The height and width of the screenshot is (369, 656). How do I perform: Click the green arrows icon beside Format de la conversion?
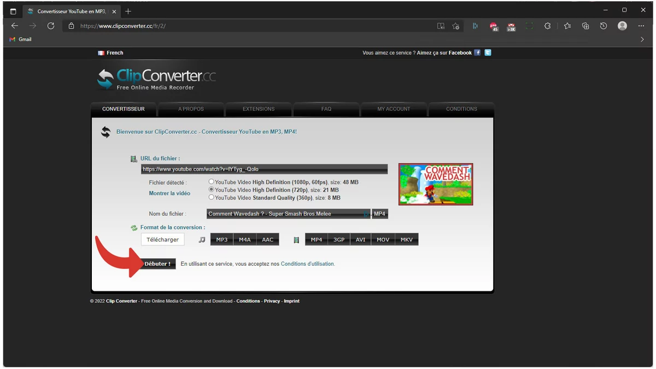pos(133,228)
